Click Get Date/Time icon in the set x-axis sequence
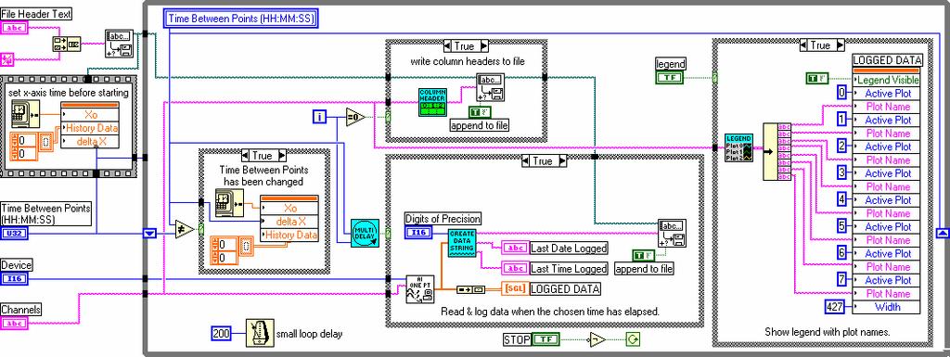Screen dimensions: 950x357 pyautogui.click(x=25, y=115)
